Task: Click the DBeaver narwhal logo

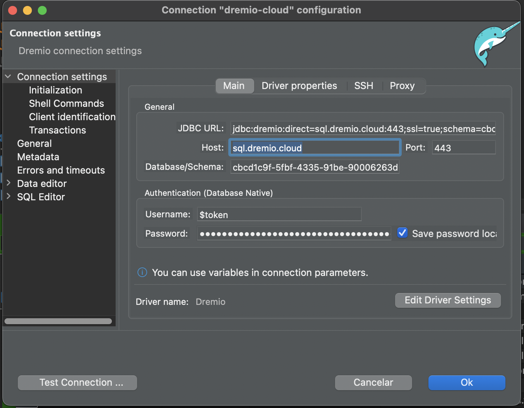Action: coord(497,45)
